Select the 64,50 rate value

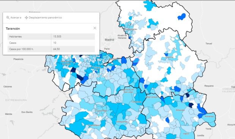click(x=56, y=49)
